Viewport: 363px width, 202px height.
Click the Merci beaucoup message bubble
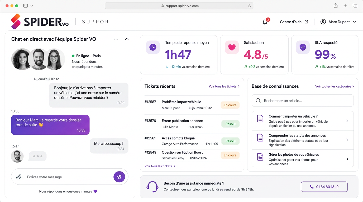point(109,146)
